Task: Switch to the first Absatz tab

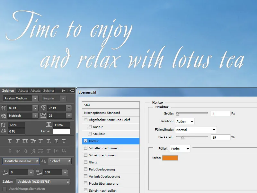Action: 23,91
